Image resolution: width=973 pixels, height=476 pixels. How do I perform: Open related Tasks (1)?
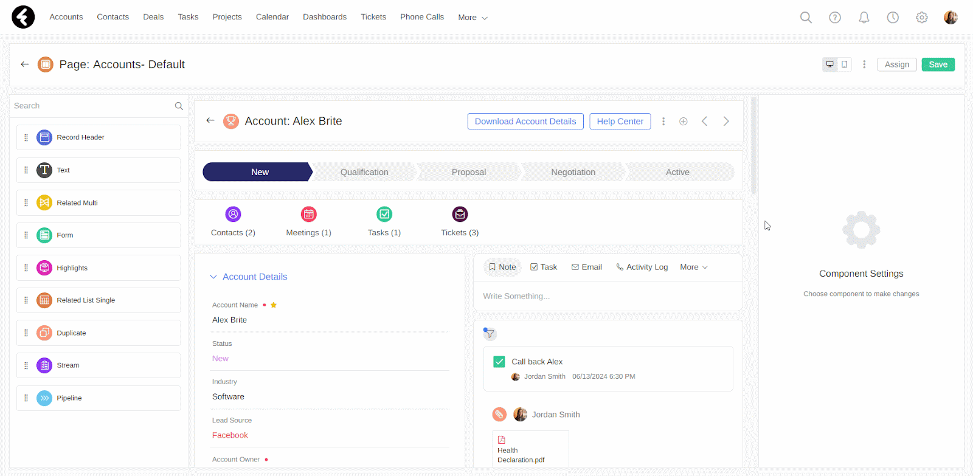[x=384, y=222]
